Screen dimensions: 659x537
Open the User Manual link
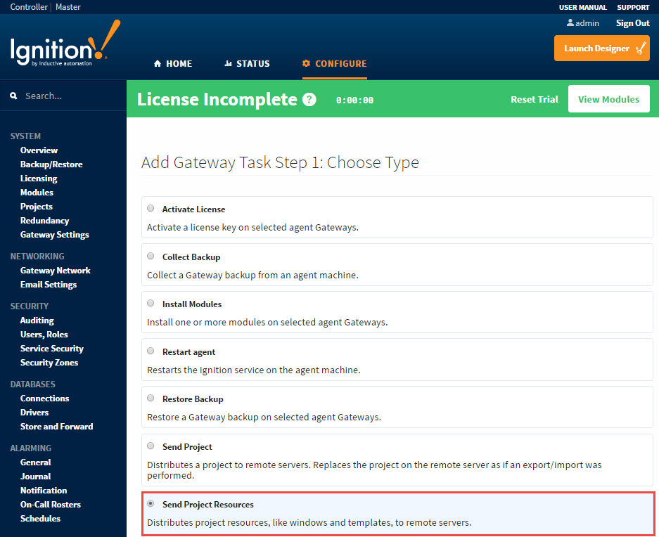pyautogui.click(x=582, y=7)
